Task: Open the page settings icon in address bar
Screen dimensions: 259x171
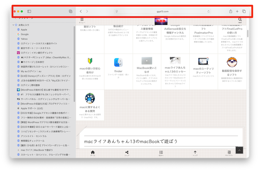Action: [117, 11]
